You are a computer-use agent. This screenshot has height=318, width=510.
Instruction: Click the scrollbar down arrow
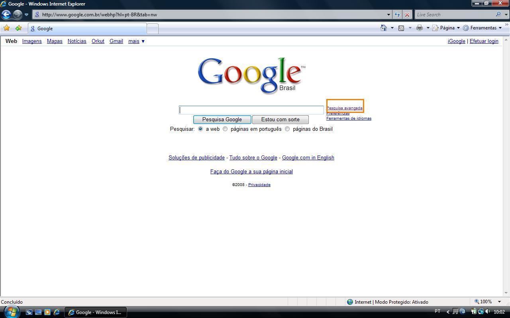(x=506, y=293)
